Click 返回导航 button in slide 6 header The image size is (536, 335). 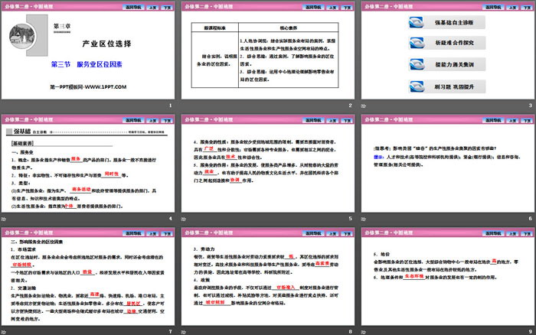click(x=493, y=120)
